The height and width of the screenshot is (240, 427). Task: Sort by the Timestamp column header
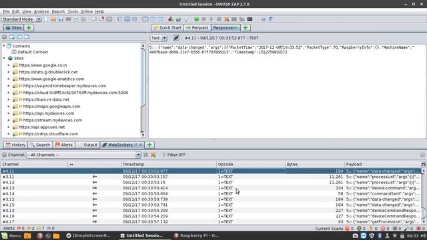169,165
